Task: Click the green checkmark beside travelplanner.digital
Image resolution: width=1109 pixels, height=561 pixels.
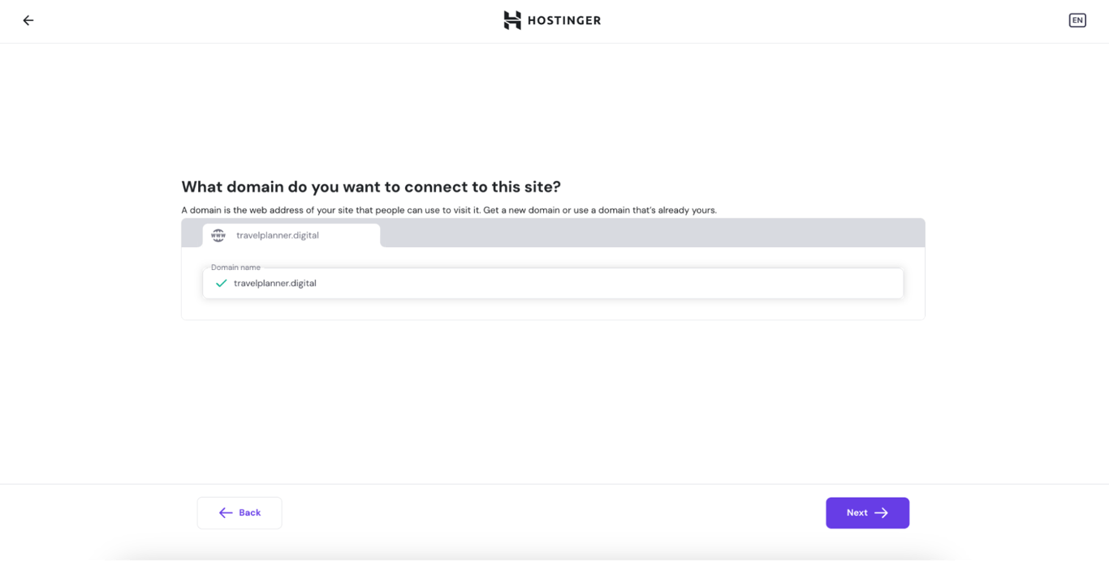Action: click(221, 283)
